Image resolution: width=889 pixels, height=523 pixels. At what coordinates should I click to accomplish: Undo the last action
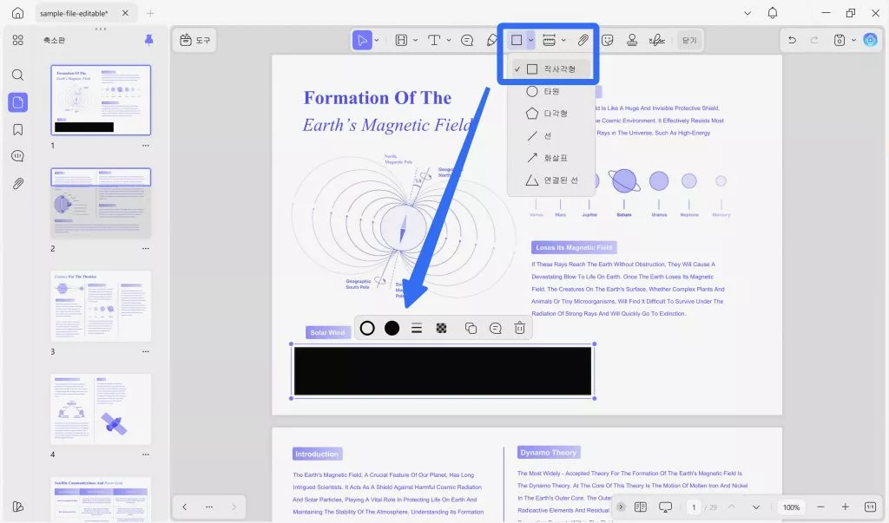click(792, 40)
